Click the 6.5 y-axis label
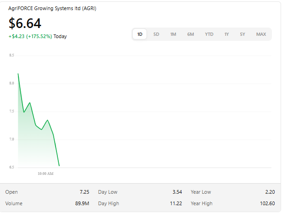 11,168
